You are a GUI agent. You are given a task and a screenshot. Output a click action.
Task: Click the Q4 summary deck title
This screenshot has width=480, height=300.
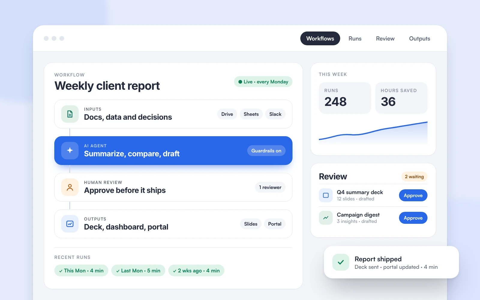[360, 192]
